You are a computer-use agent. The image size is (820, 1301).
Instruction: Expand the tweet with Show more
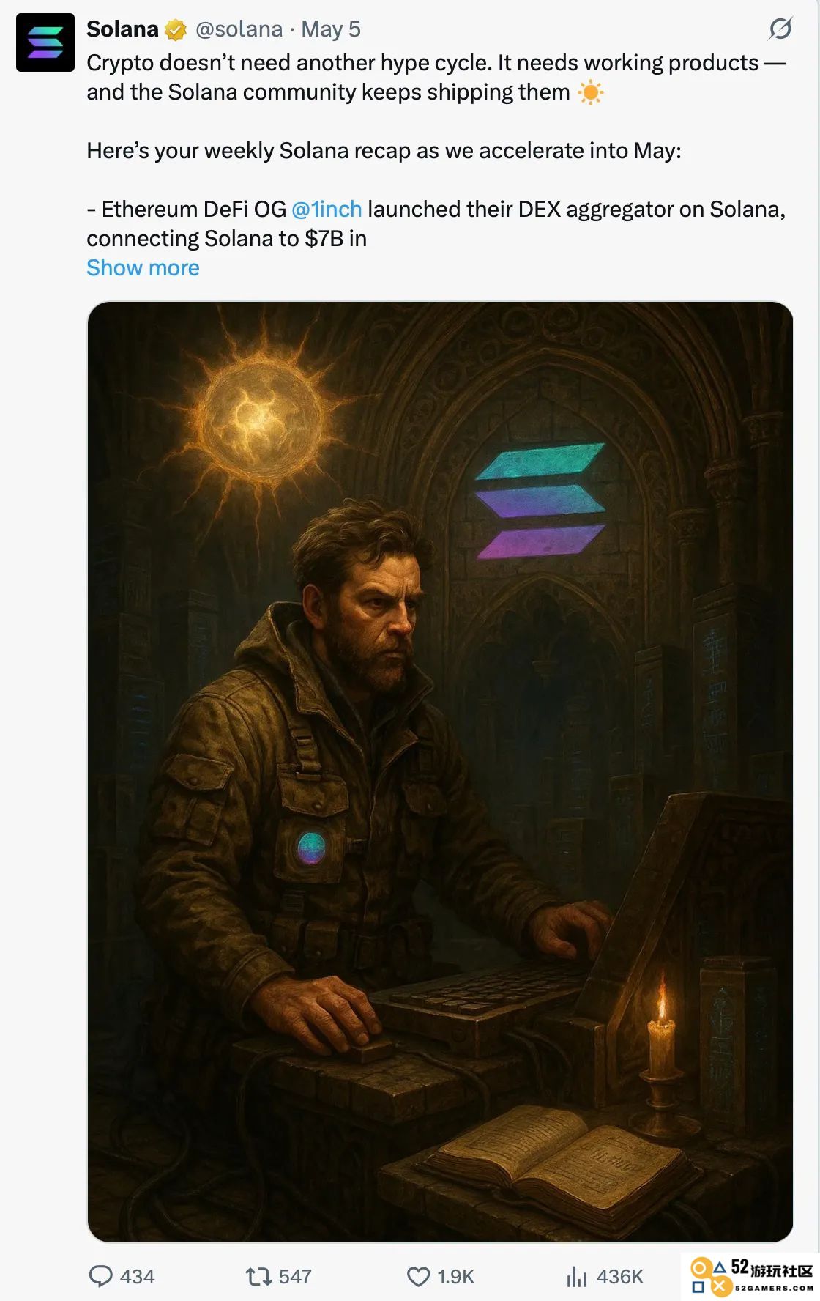[143, 268]
